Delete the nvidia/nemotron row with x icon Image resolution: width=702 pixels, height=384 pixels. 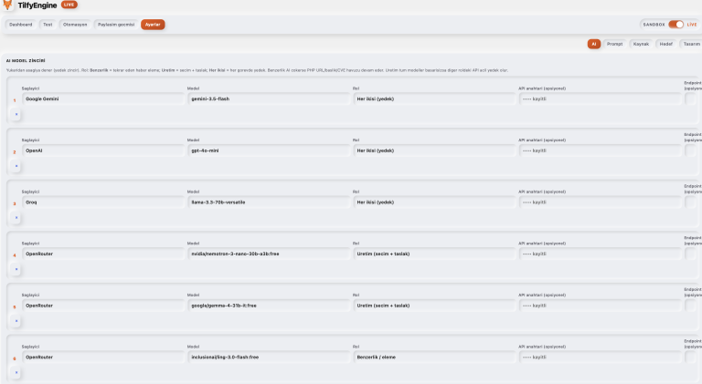click(16, 269)
